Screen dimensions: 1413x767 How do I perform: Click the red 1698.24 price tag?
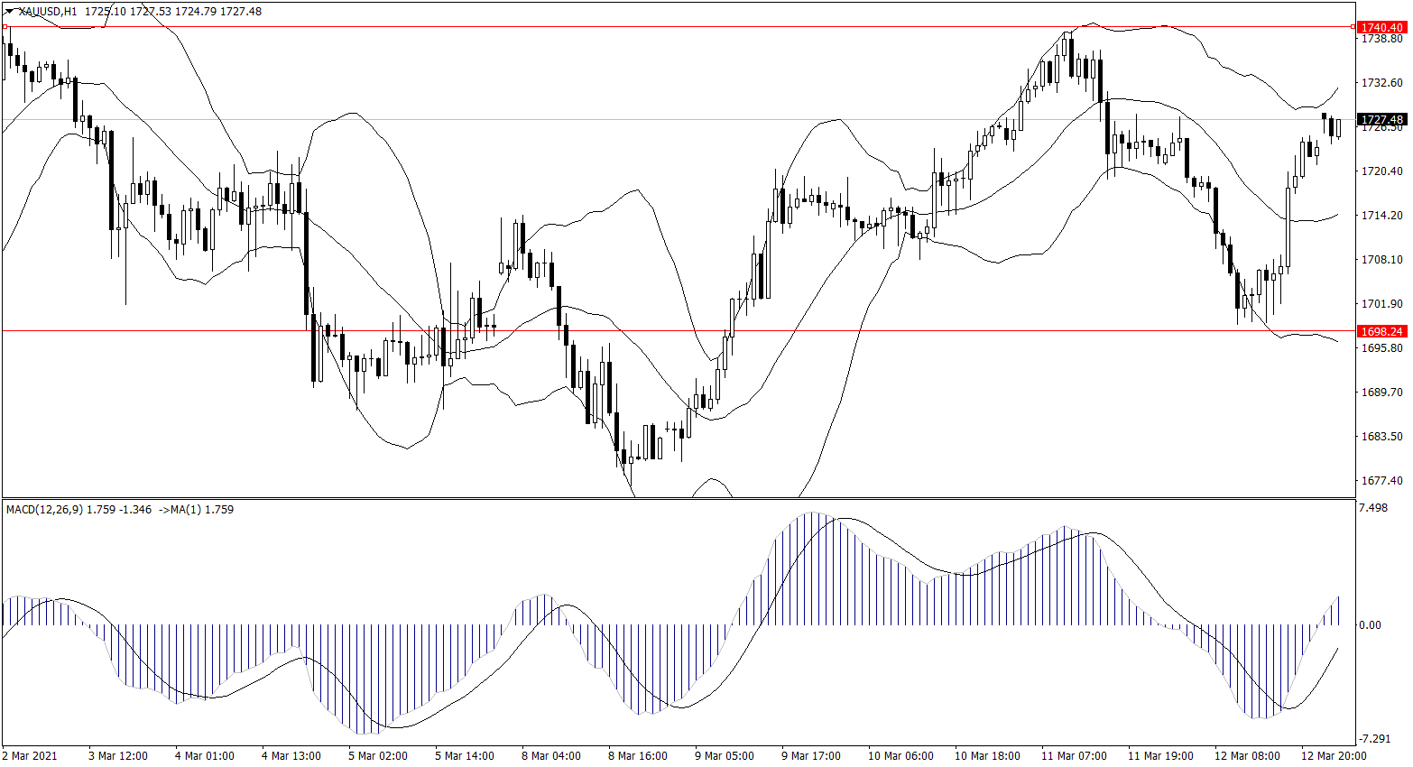1382,331
